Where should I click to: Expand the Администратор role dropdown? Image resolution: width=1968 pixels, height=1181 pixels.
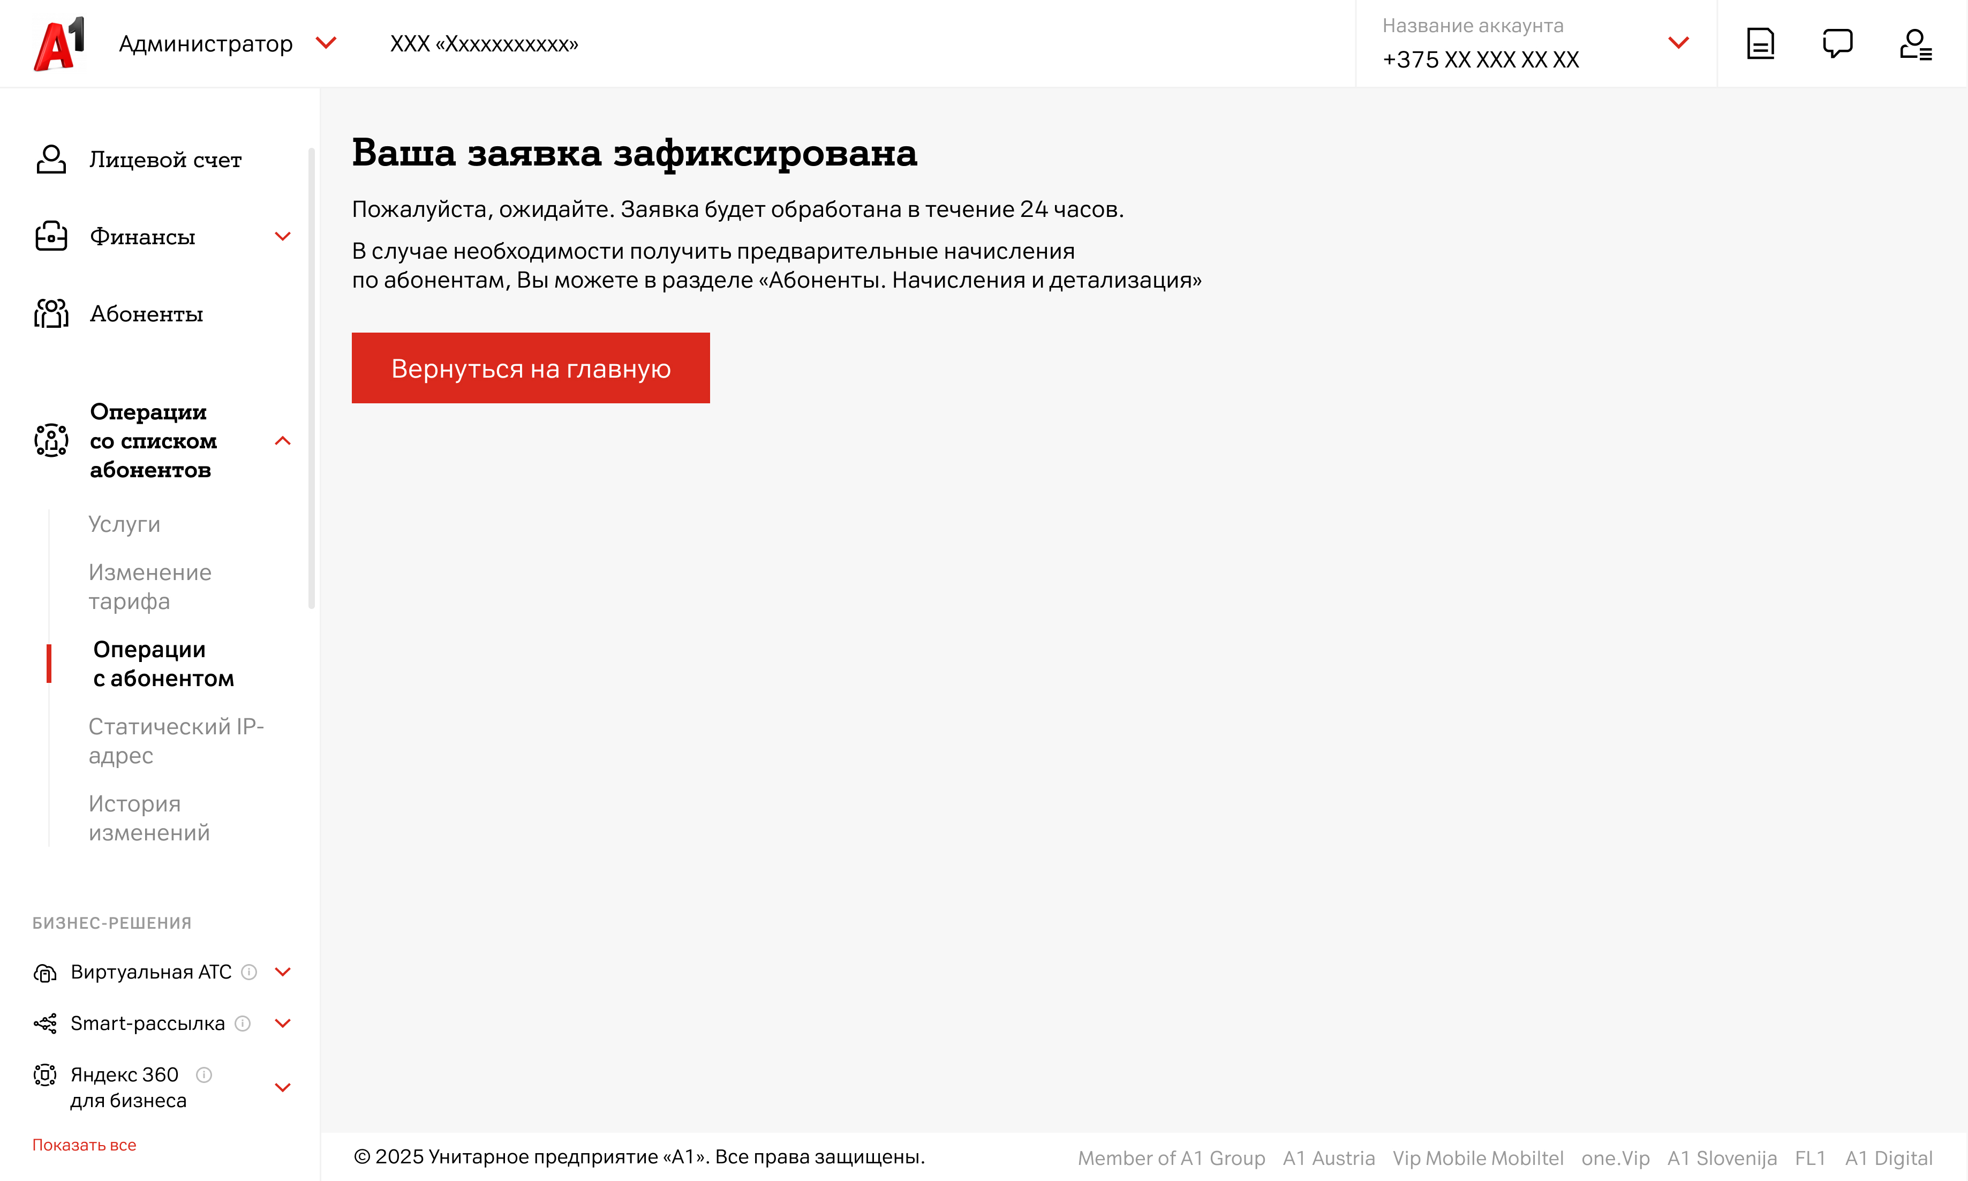pos(326,43)
